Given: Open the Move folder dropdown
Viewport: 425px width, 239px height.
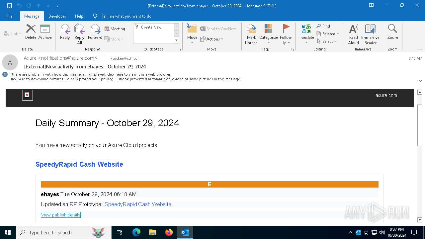Looking at the screenshot, I should 192,34.
